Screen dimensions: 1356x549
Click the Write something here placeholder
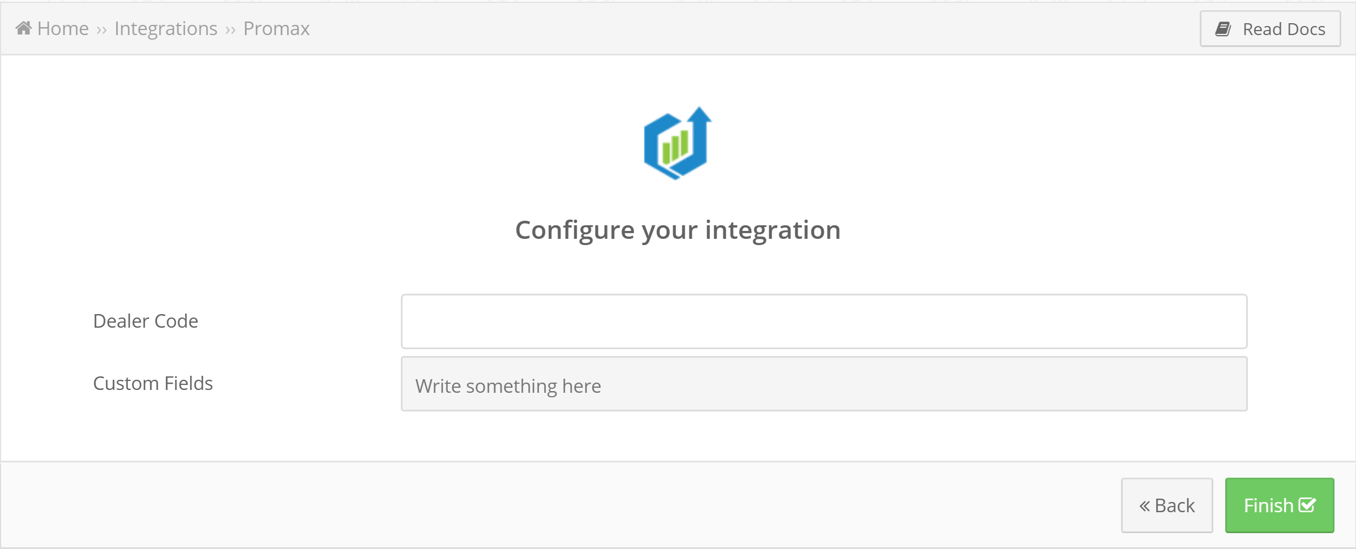coord(508,386)
